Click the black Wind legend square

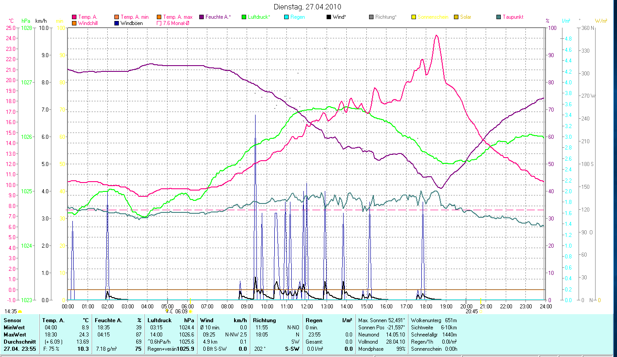click(x=329, y=17)
